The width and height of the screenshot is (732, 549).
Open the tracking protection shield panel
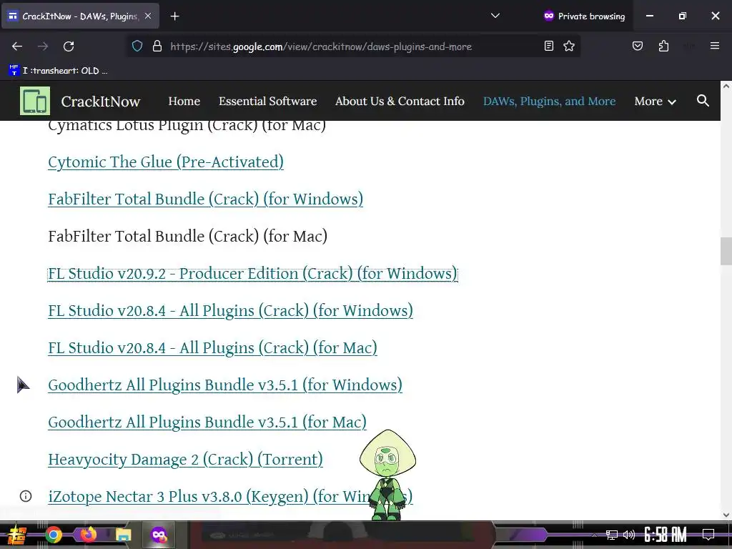click(137, 46)
